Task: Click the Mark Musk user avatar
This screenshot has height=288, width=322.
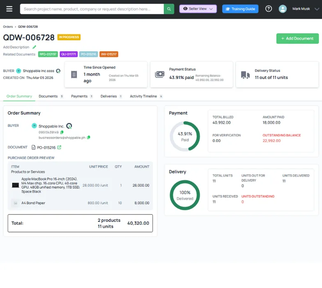Action: tap(283, 9)
